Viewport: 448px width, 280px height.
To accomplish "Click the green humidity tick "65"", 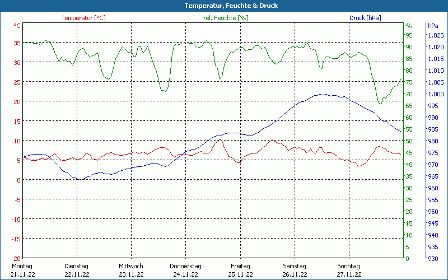I will (x=409, y=106).
